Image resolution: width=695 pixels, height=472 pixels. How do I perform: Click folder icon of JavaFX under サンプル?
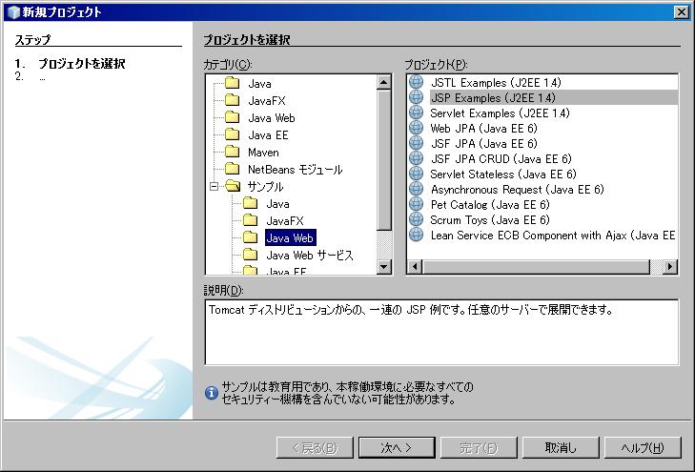[251, 220]
